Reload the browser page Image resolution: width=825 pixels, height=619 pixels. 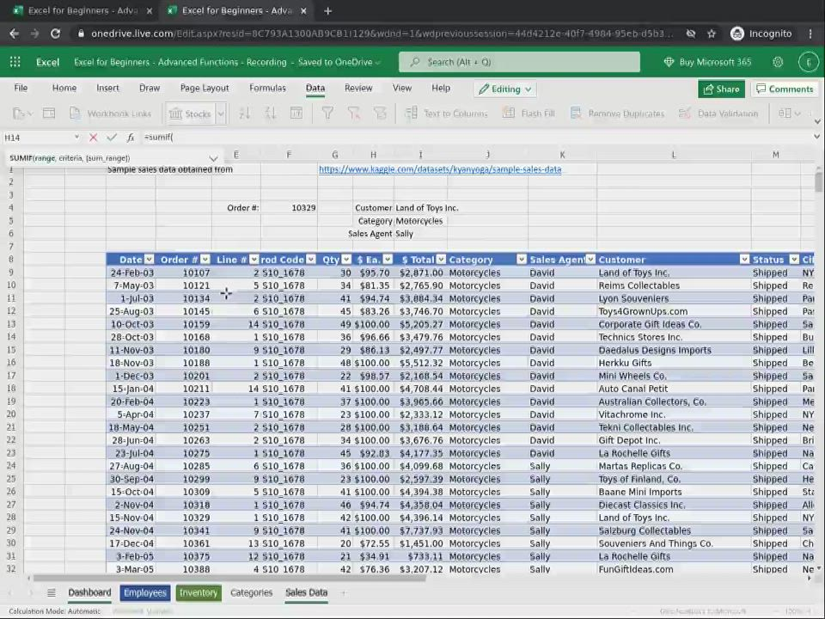pyautogui.click(x=55, y=34)
